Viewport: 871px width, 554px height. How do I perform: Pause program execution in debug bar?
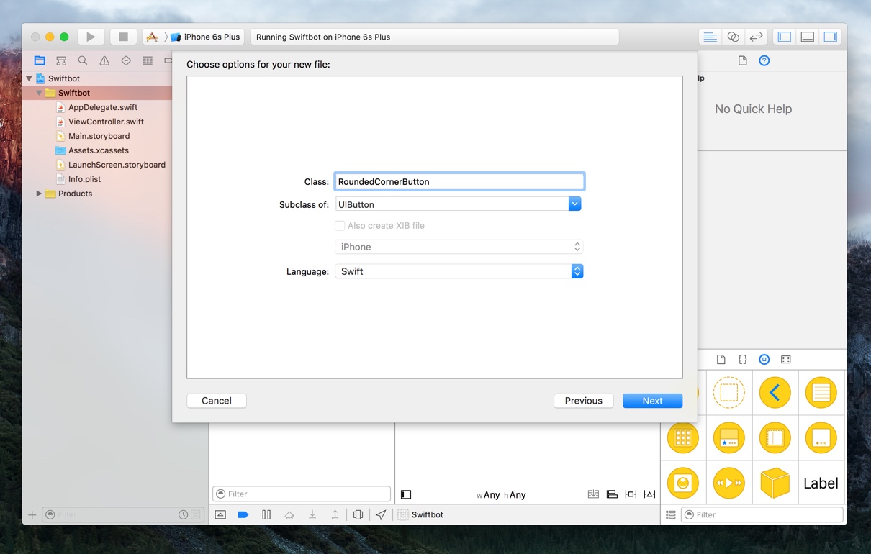tap(266, 514)
